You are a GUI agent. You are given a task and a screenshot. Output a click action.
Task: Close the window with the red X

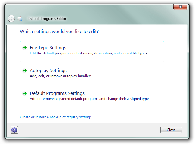tap(180, 7)
